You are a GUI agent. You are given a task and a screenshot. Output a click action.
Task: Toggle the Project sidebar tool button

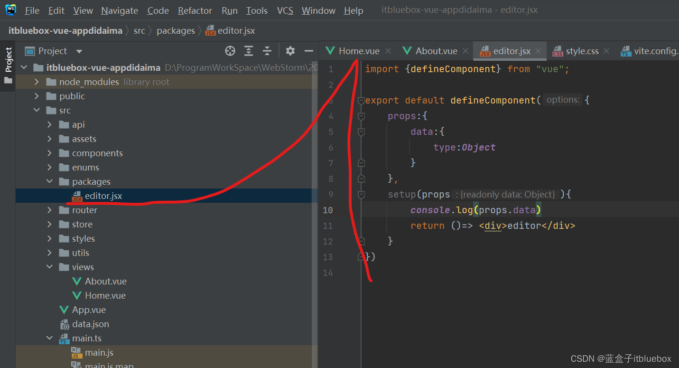8,66
